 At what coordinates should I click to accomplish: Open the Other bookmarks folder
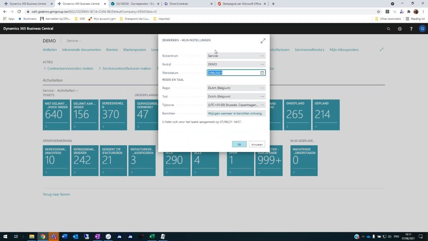coord(388,19)
